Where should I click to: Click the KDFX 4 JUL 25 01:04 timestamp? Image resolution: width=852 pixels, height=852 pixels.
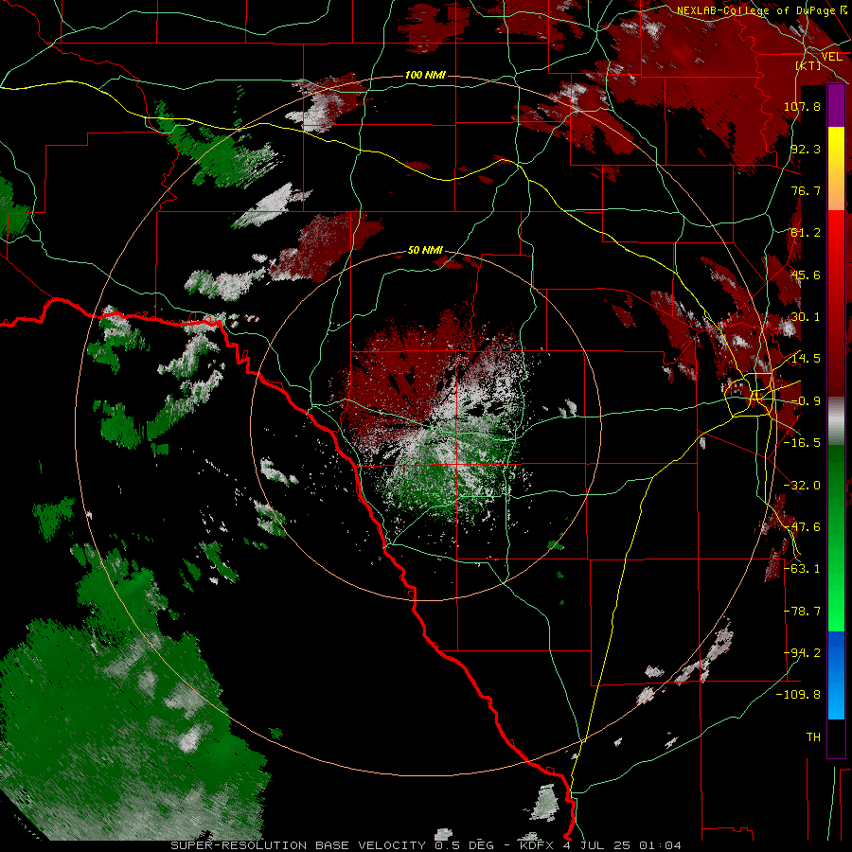click(x=600, y=845)
